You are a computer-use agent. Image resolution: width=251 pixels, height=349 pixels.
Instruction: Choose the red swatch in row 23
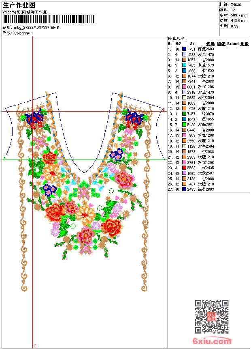point(184,168)
